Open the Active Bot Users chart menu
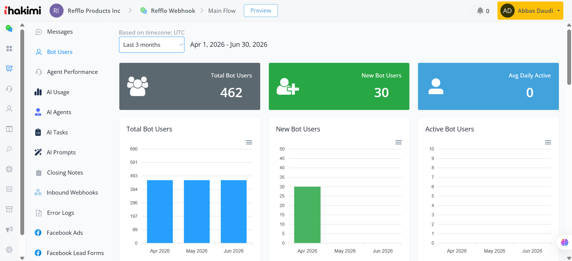 (x=548, y=142)
